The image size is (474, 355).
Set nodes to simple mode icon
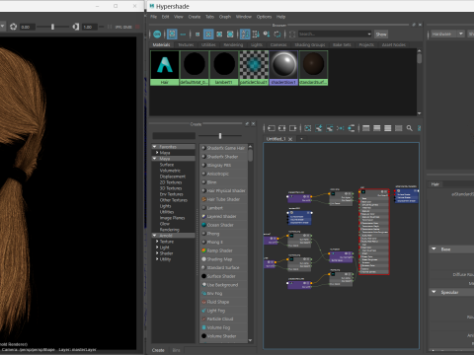coord(366,128)
